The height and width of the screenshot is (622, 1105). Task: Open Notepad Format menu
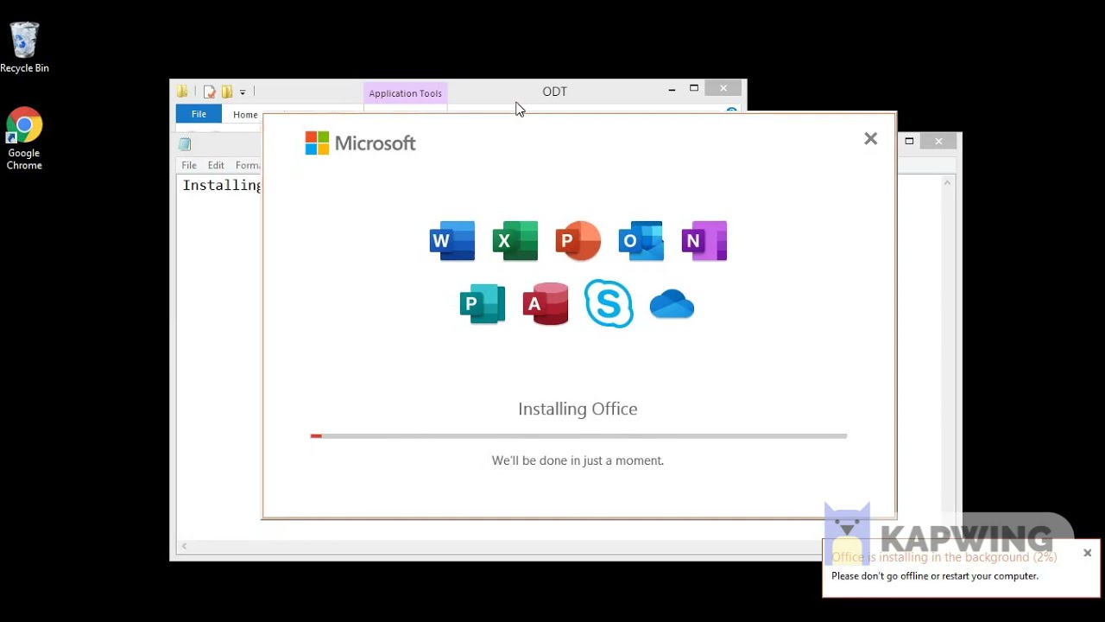(x=249, y=165)
